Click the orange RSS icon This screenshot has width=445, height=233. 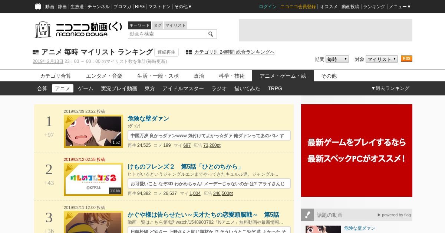[406, 59]
